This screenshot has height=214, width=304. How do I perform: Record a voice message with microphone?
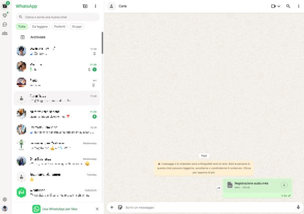[298, 207]
